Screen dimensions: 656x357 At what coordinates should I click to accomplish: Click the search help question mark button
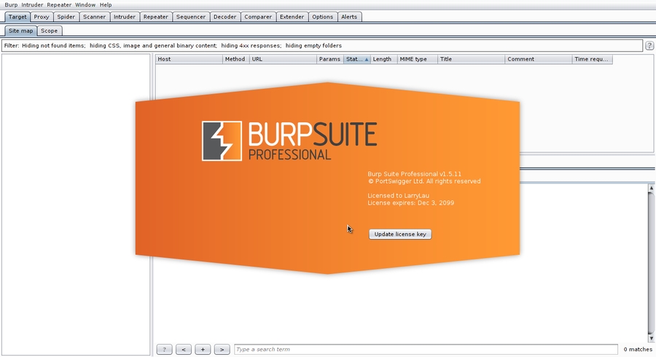[x=164, y=350]
